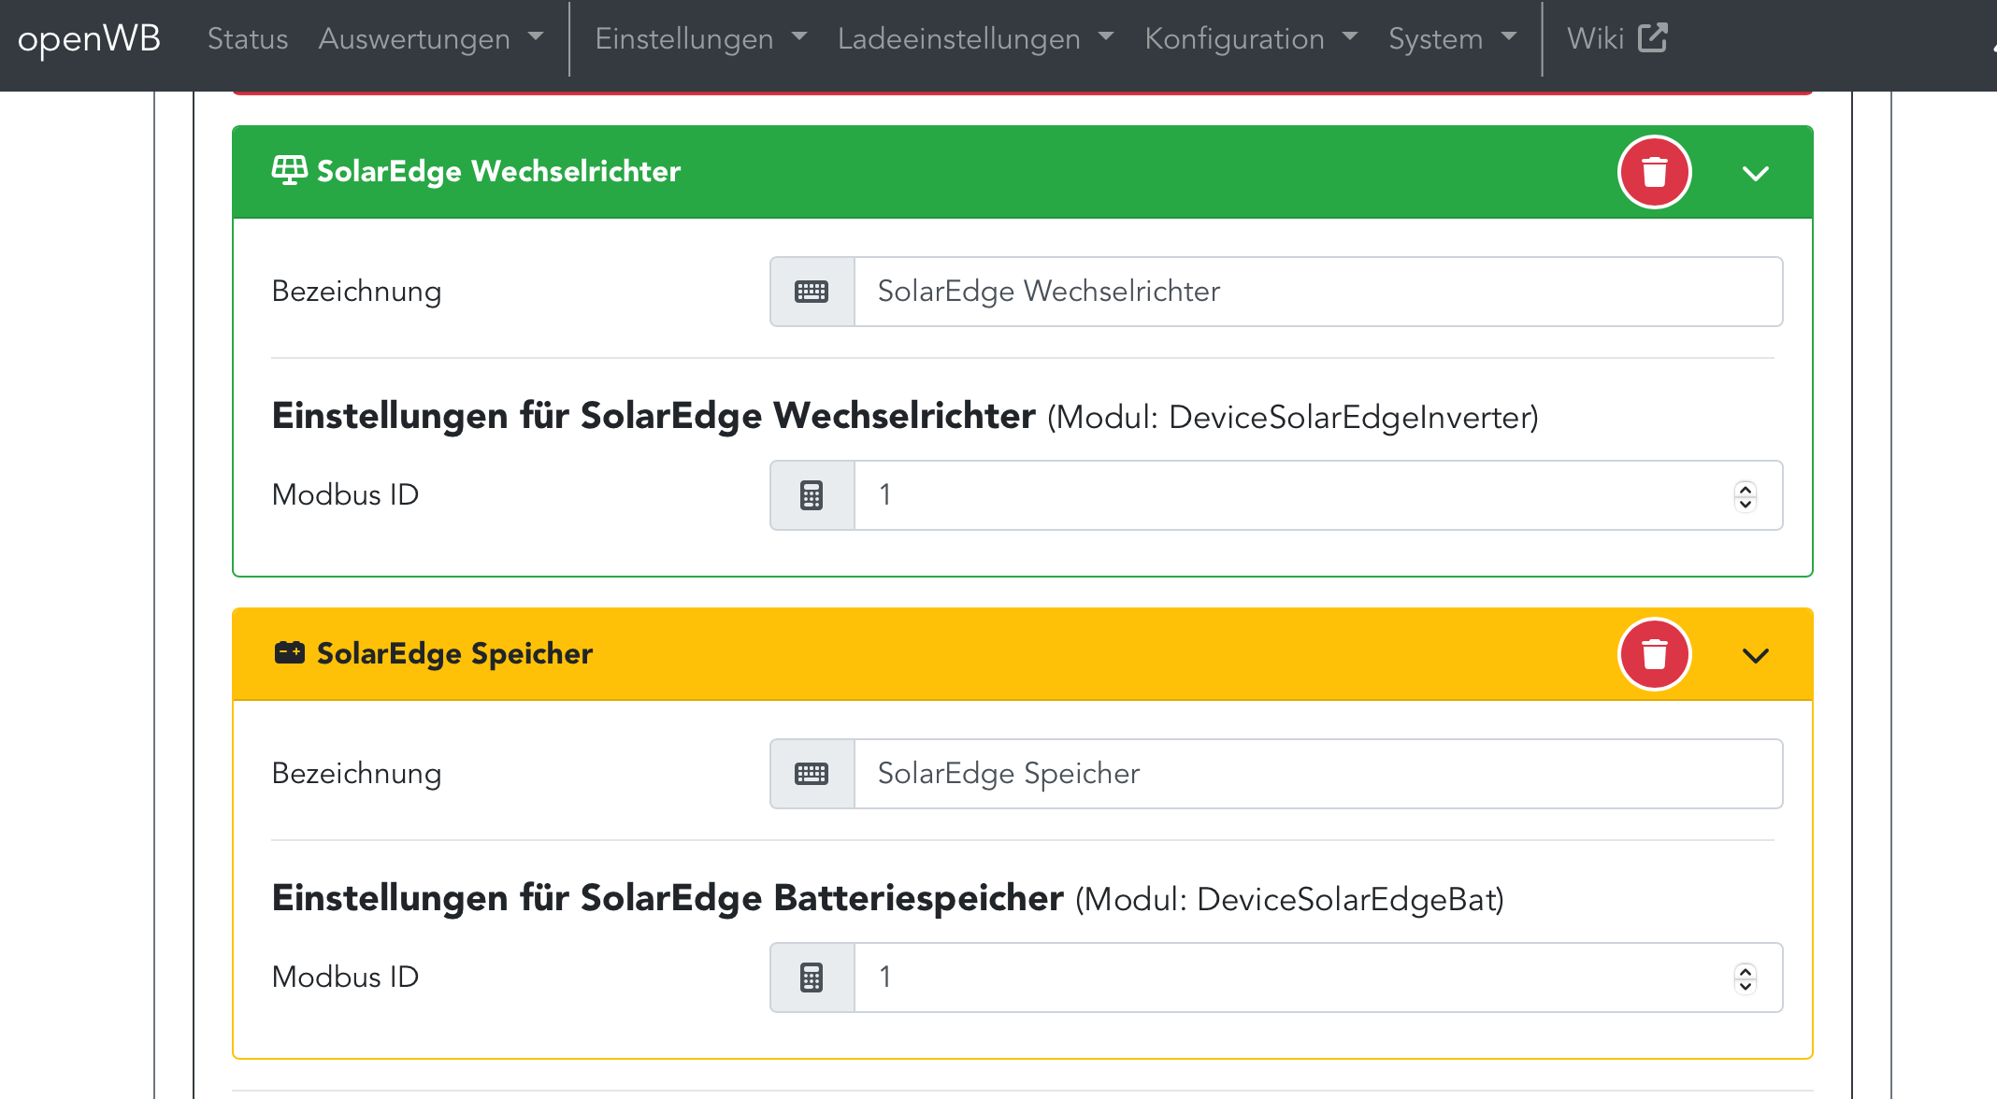The height and width of the screenshot is (1099, 1997).
Task: Adjust Speicher Modbus ID stepper arrows
Action: pos(1745,978)
